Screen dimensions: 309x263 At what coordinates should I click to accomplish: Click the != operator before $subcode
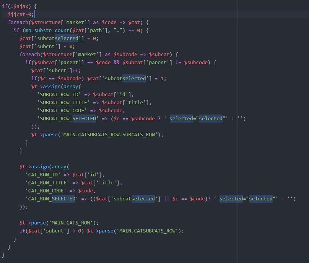tap(178, 63)
